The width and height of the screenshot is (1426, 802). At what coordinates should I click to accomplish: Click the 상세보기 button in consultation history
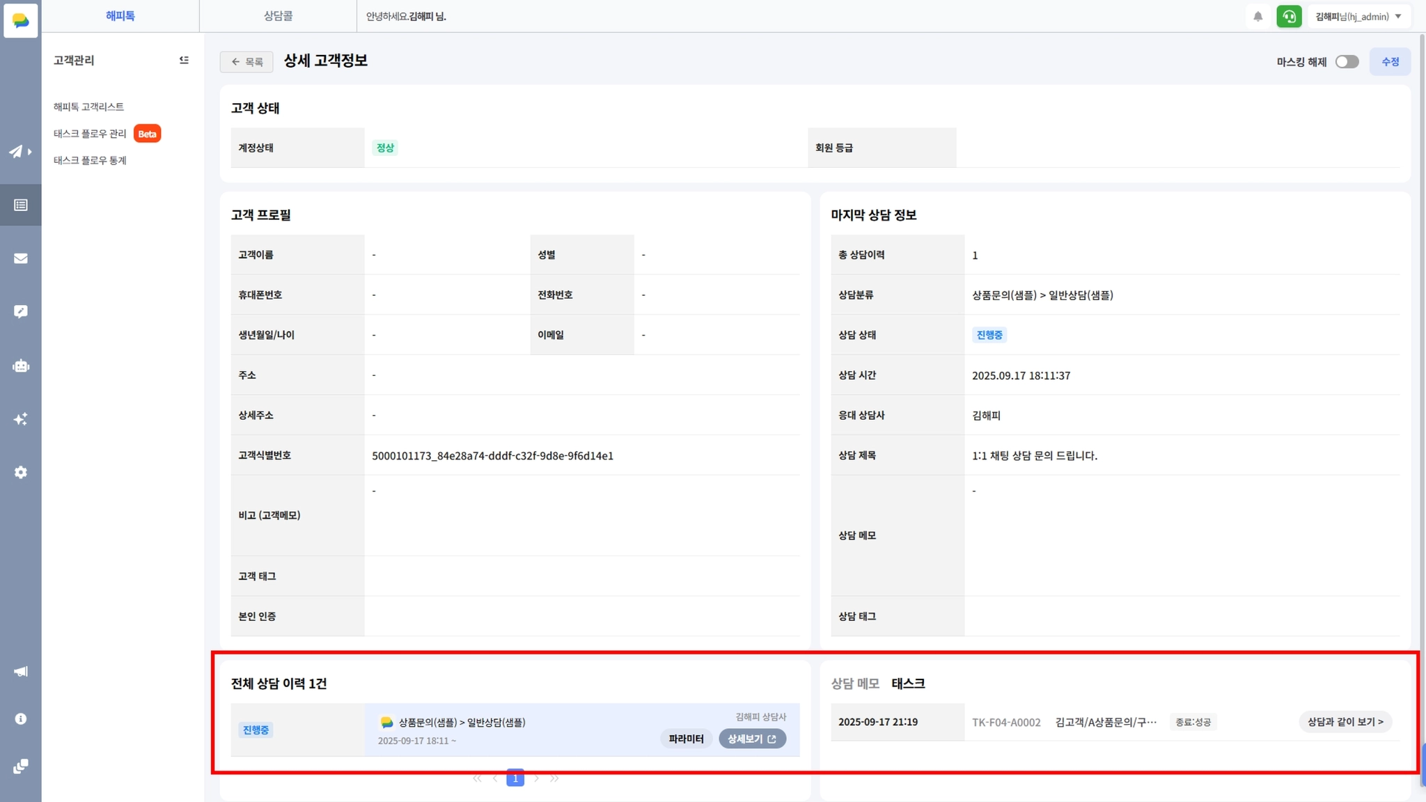752,739
